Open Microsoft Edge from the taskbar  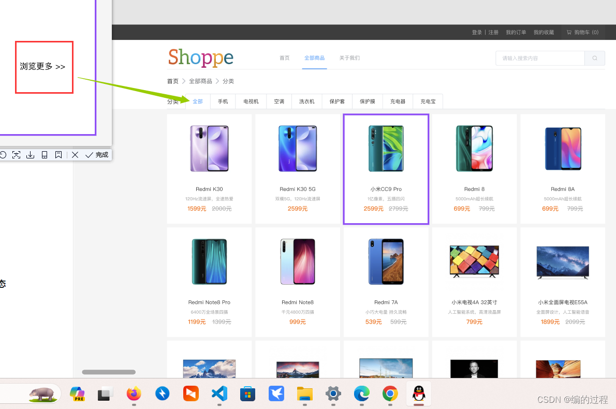[x=361, y=393]
